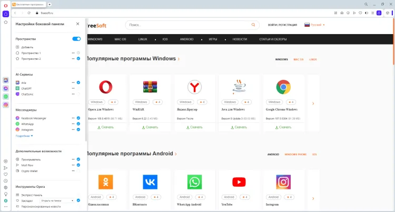This screenshot has height=212, width=395.
Task: Uncheck the WhatsApp checkbox
Action: [78, 124]
